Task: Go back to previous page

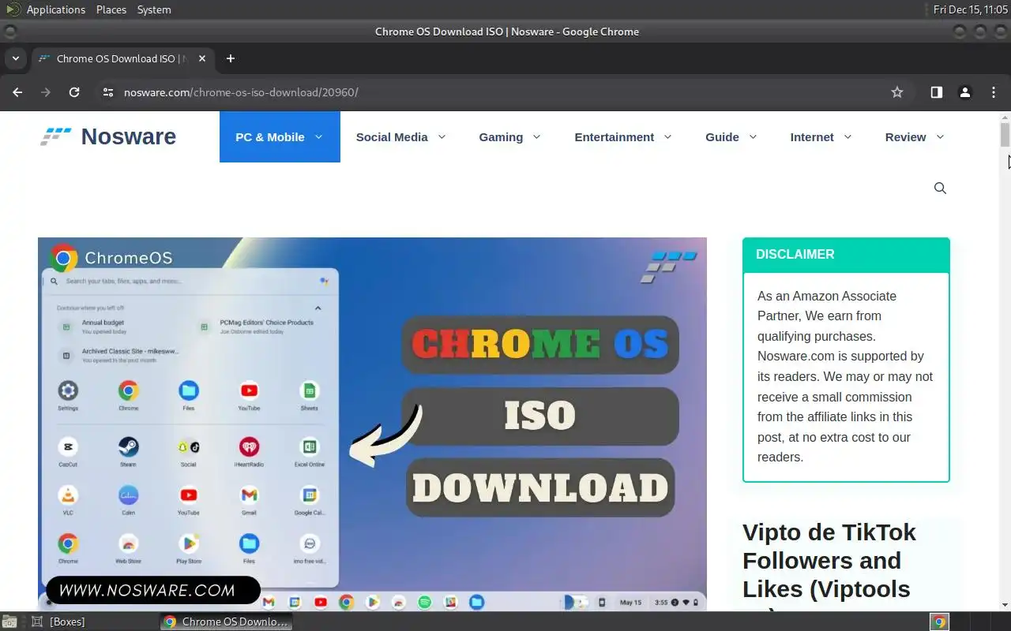Action: pyautogui.click(x=17, y=92)
